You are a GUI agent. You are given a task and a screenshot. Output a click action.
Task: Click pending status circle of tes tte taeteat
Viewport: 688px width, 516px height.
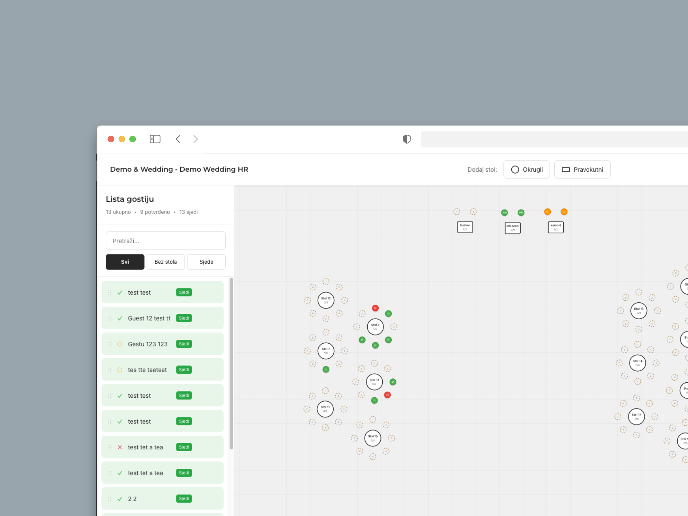pos(120,370)
